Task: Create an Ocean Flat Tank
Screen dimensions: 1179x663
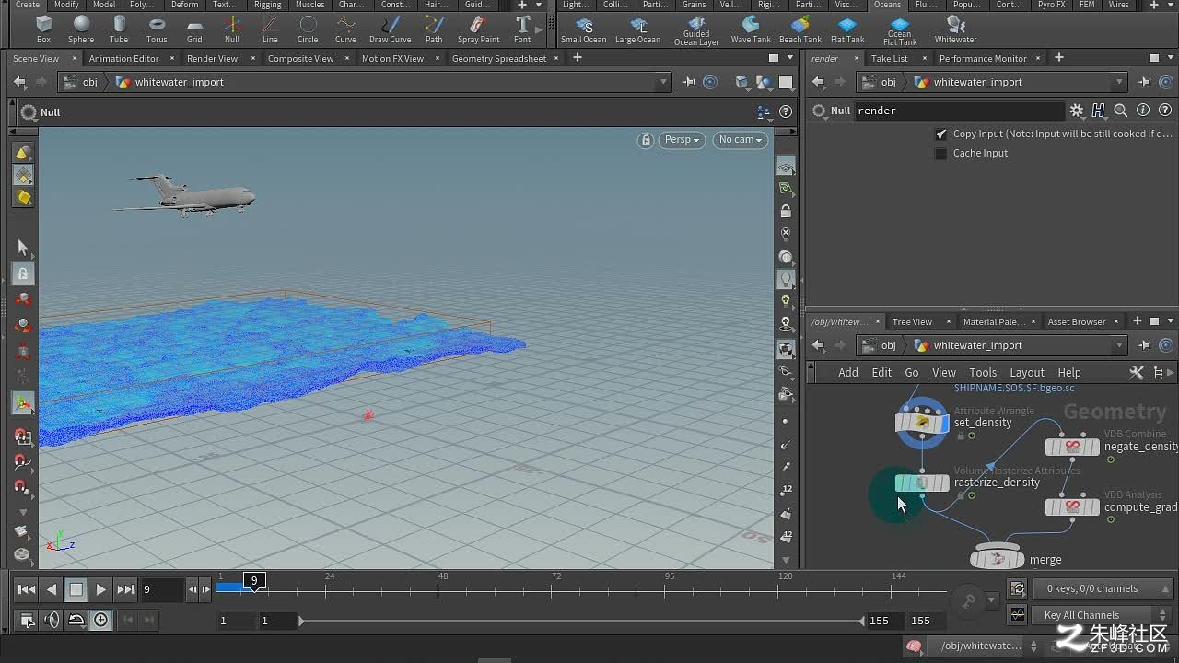Action: point(900,30)
